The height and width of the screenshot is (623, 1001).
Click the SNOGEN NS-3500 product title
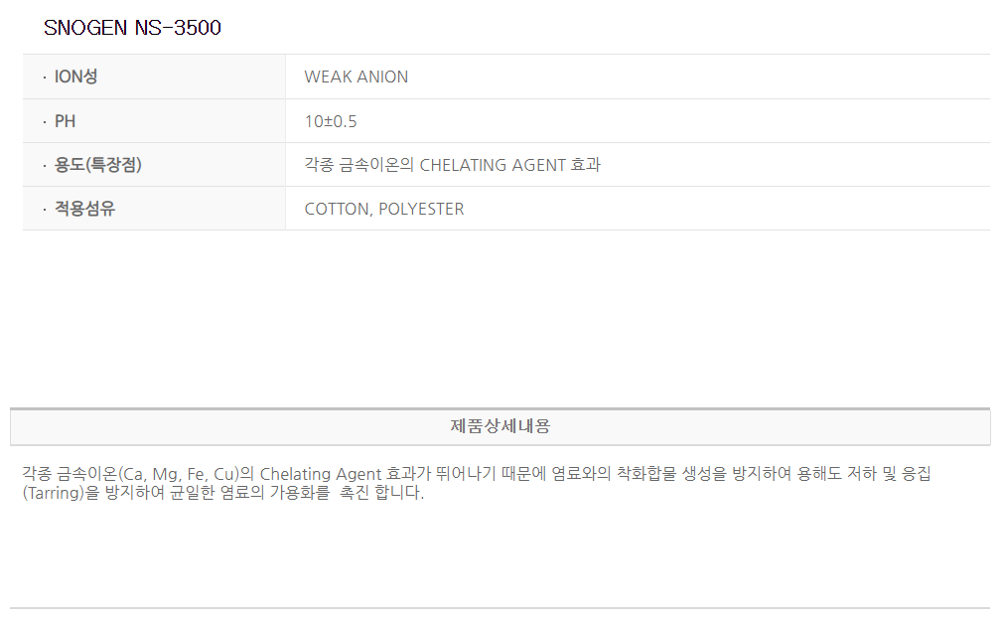point(132,28)
